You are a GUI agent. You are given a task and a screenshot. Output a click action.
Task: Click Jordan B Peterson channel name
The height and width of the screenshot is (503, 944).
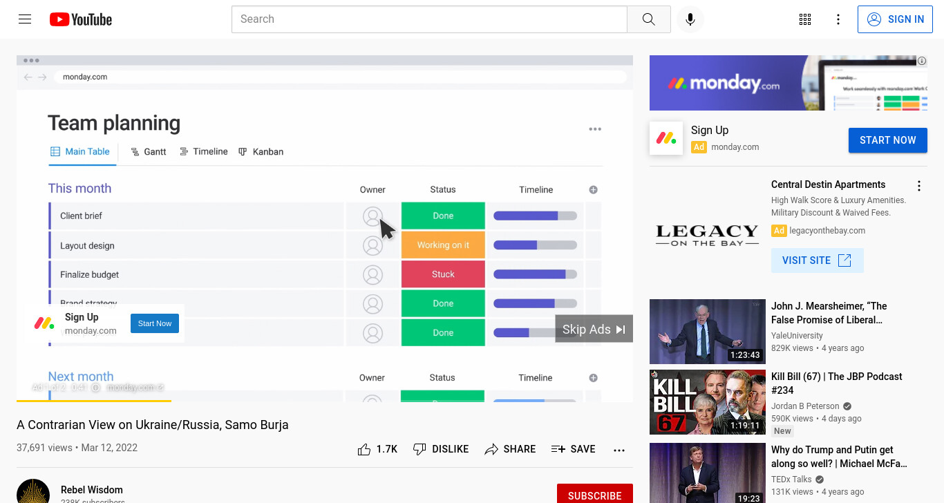(x=805, y=406)
